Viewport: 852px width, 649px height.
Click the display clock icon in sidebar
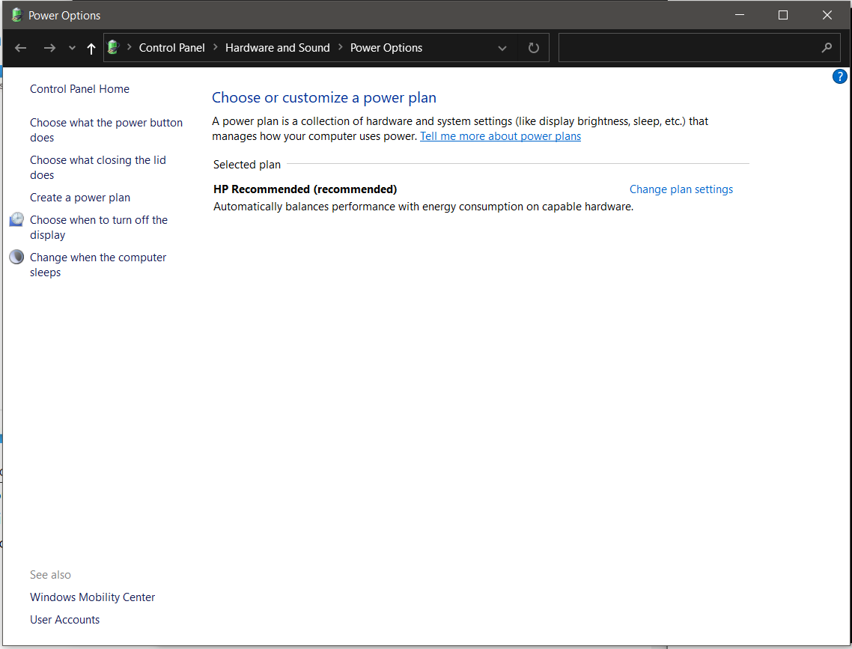coord(16,219)
